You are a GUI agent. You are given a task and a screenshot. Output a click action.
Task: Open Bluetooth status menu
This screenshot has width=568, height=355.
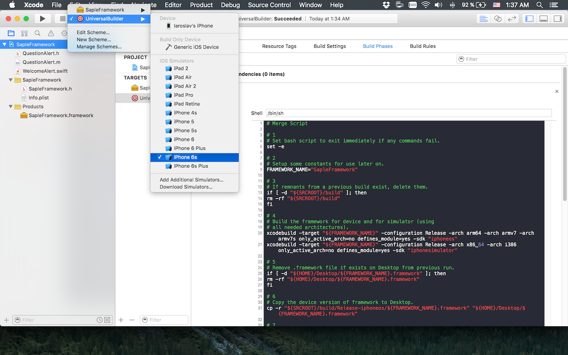(453, 5)
